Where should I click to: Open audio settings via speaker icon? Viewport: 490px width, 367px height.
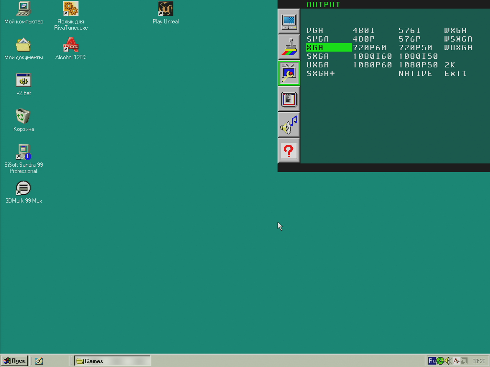coord(289,125)
